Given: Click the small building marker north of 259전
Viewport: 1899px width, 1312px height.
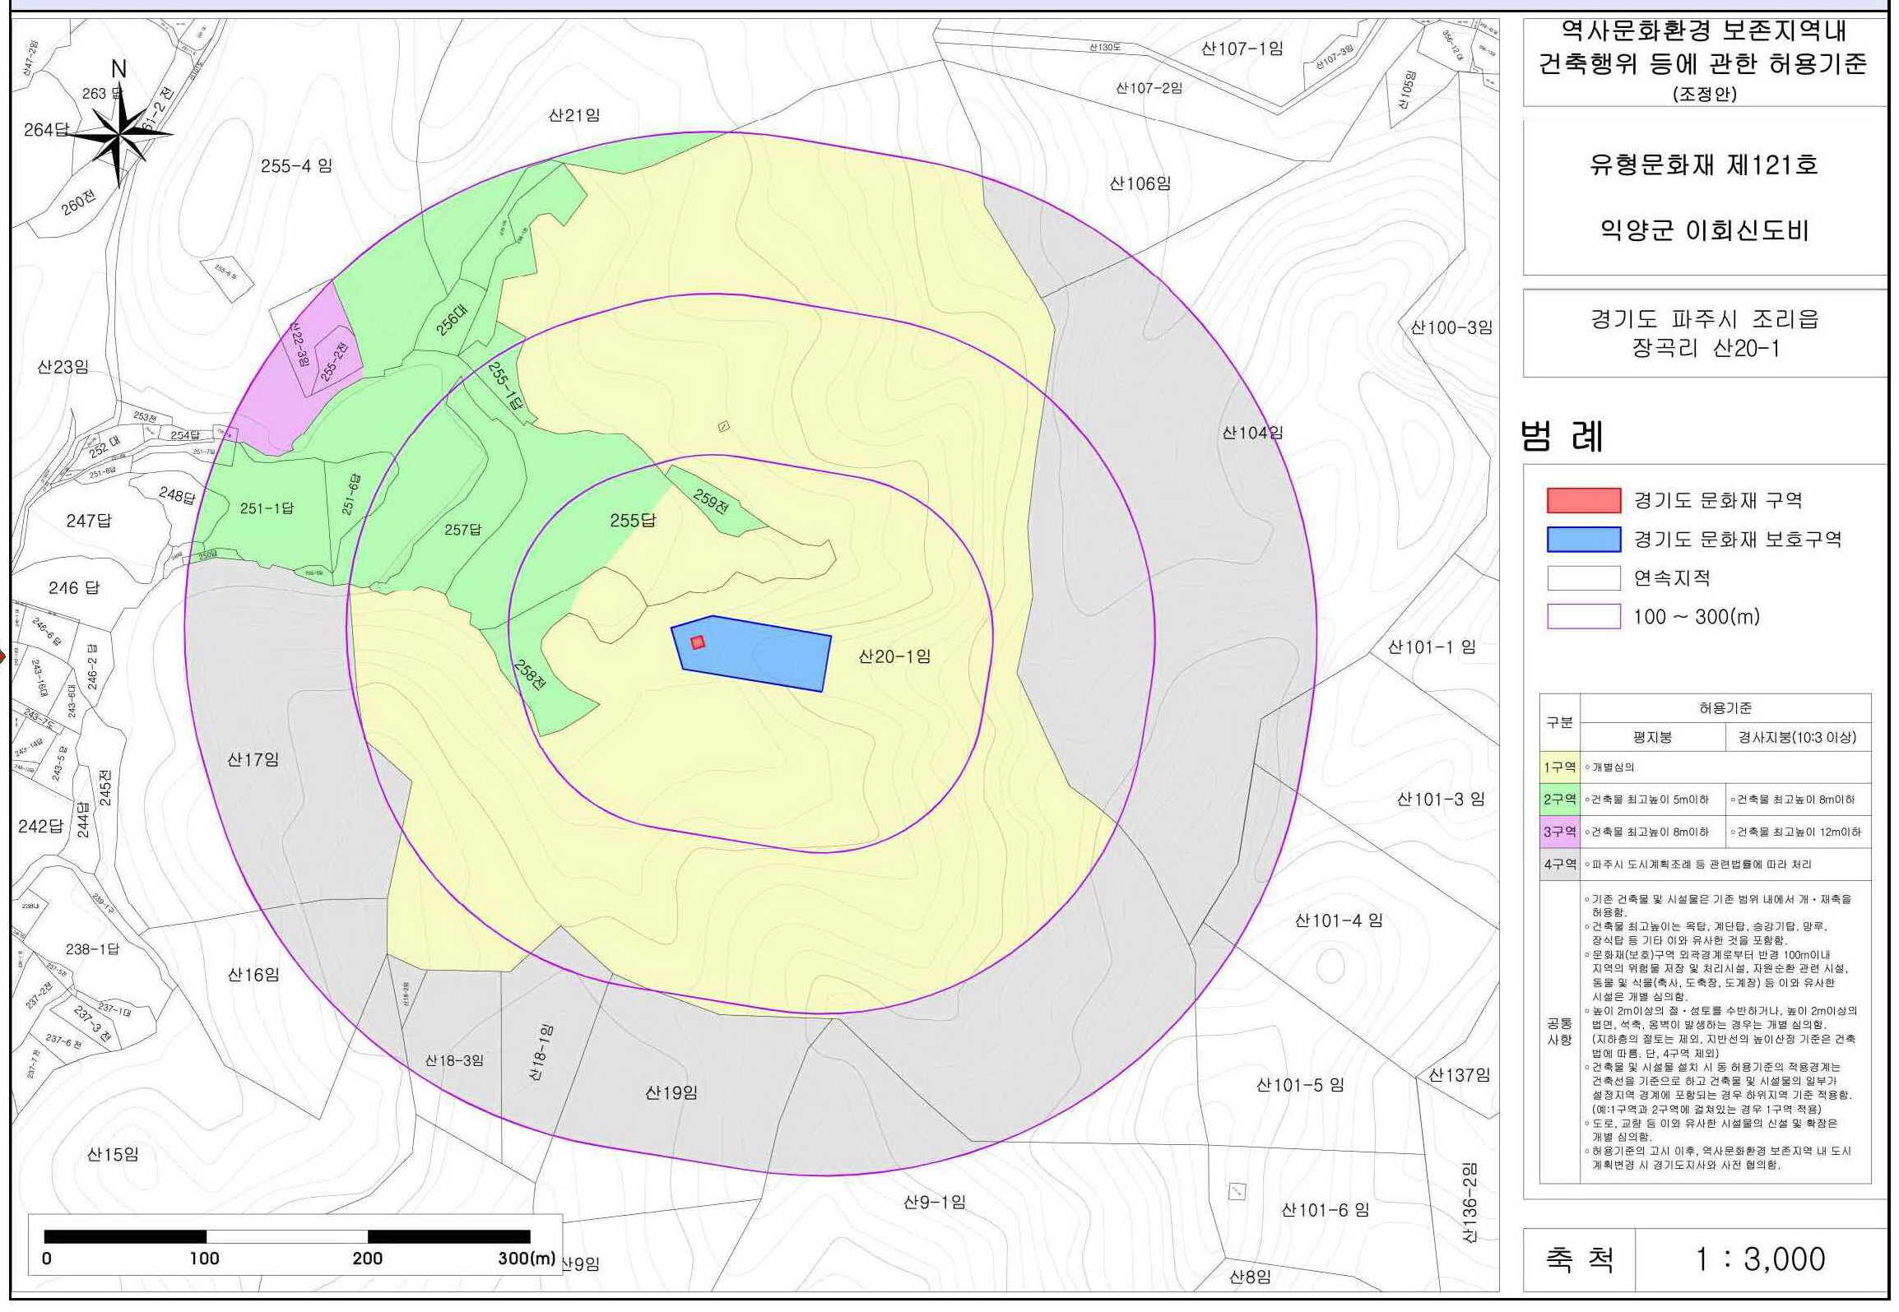Looking at the screenshot, I should [x=724, y=426].
